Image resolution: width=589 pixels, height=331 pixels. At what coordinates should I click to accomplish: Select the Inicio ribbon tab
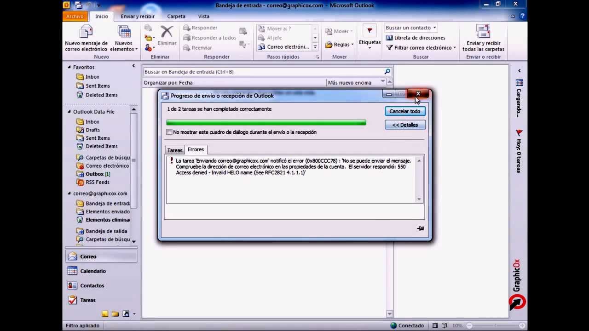point(102,16)
